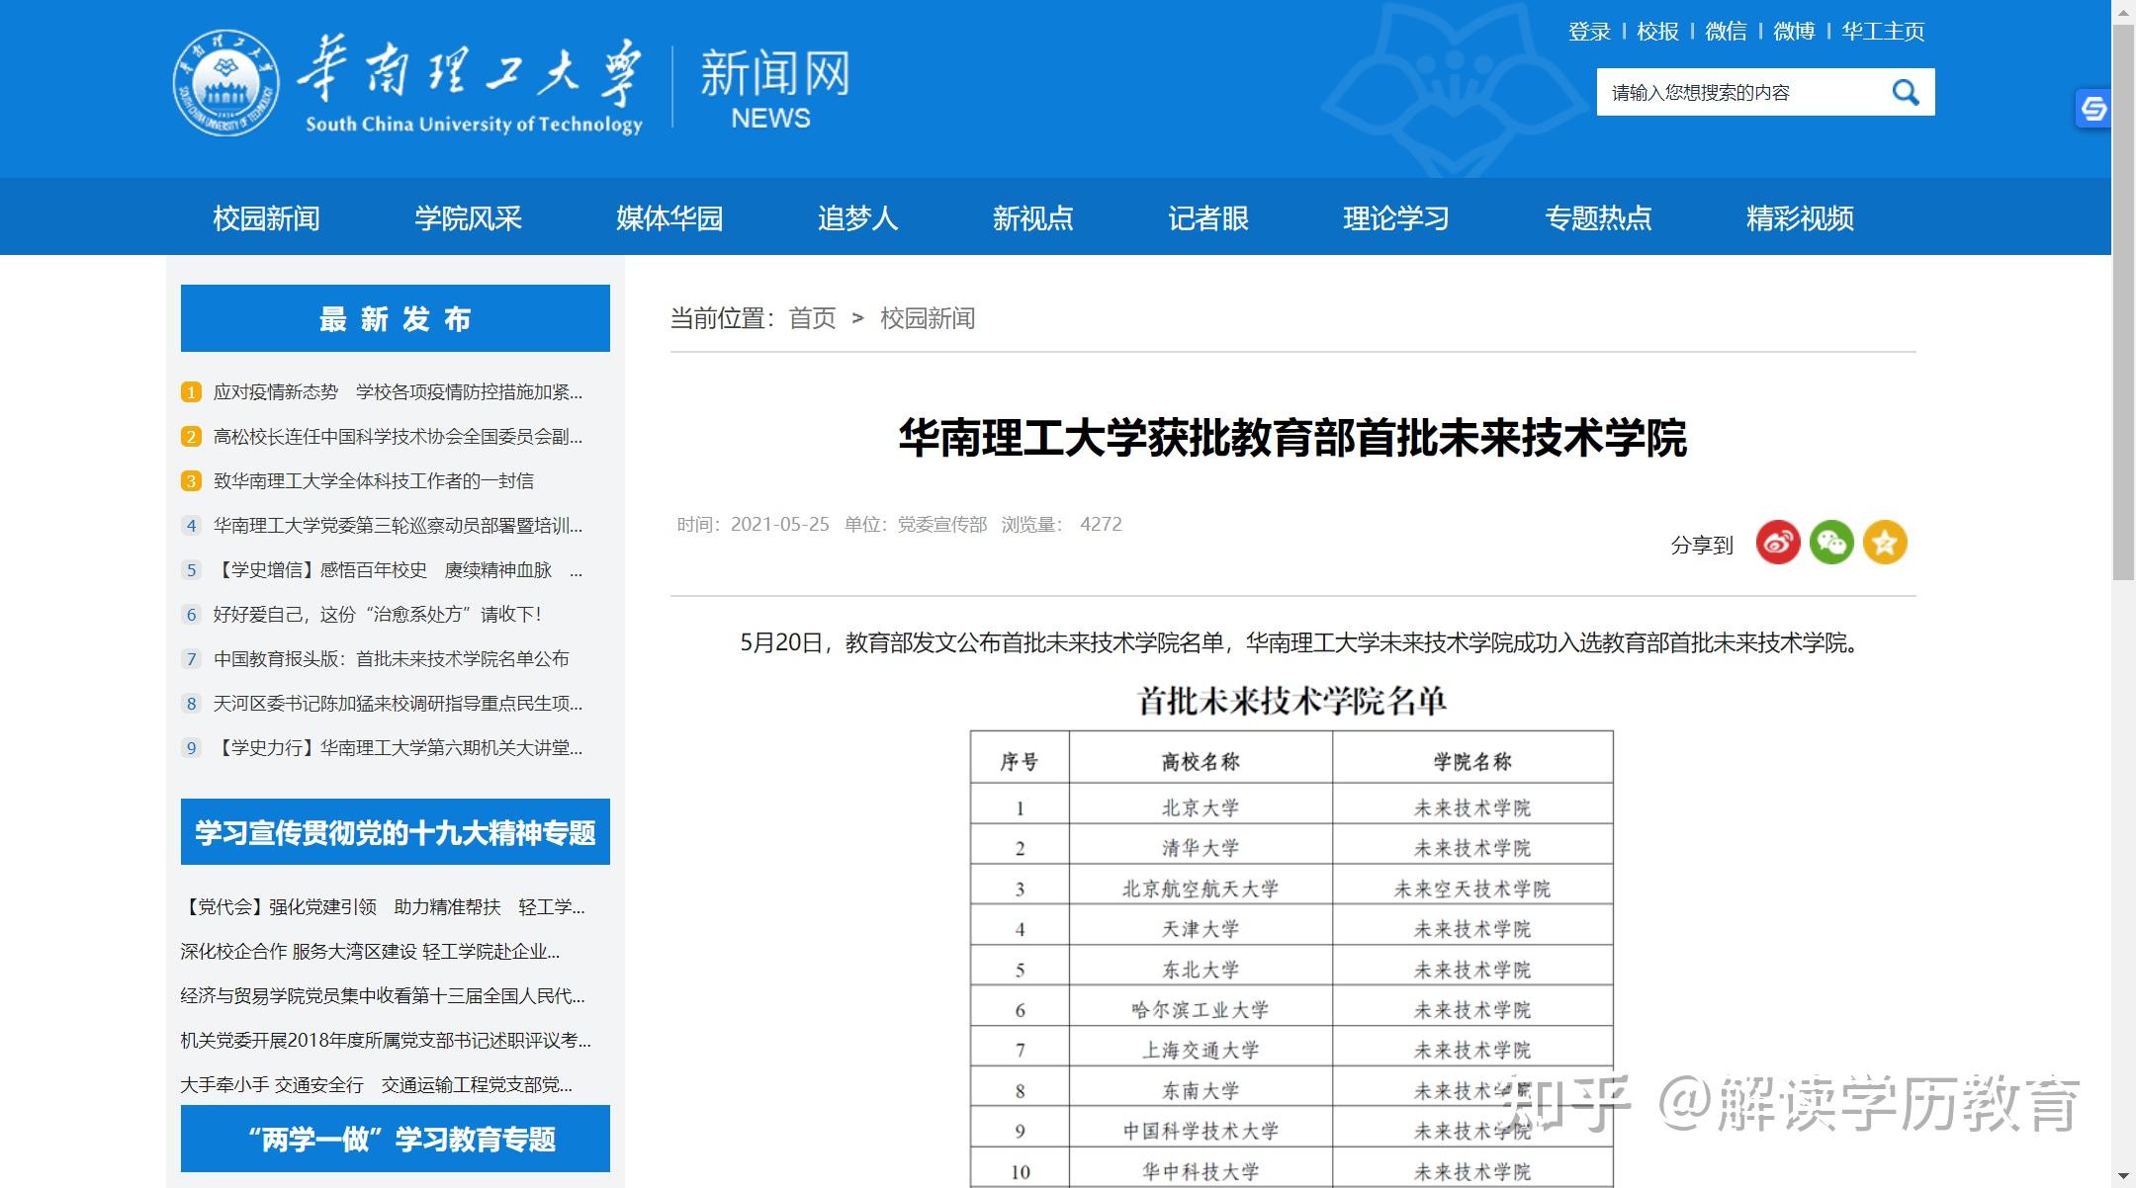
Task: Click table cell 华中科技大学
Action: coord(1201,1171)
